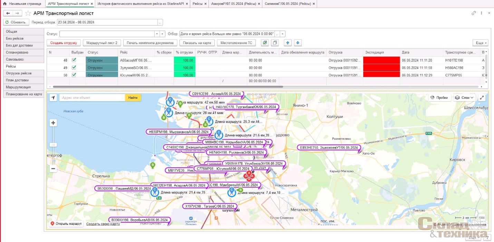The width and height of the screenshot is (494, 242).
Task: Click the select-all checkmarks toolbar icon
Action: (265, 43)
